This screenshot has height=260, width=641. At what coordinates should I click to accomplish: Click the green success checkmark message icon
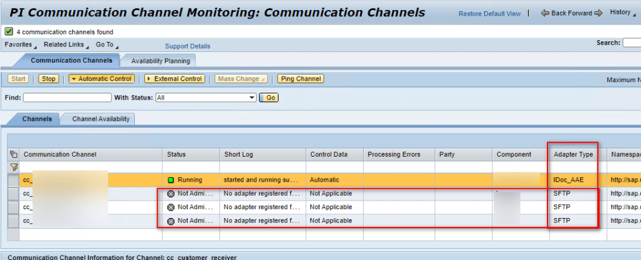pyautogui.click(x=9, y=31)
